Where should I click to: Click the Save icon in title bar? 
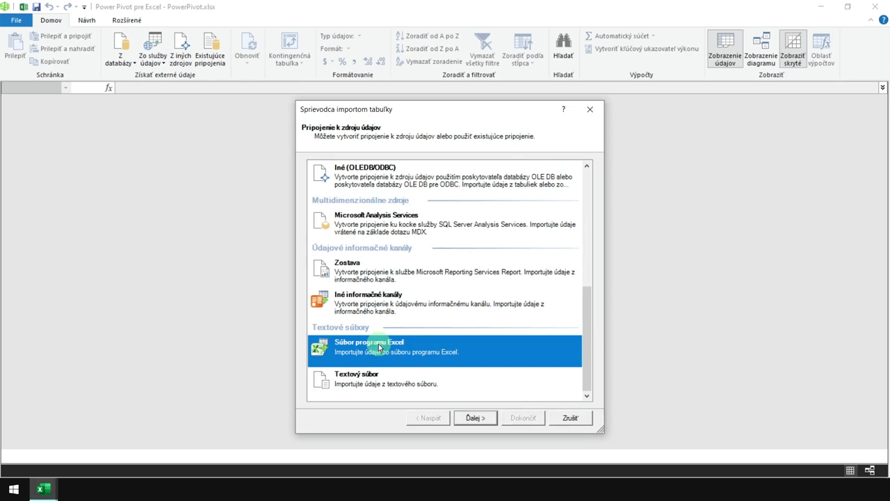point(36,7)
